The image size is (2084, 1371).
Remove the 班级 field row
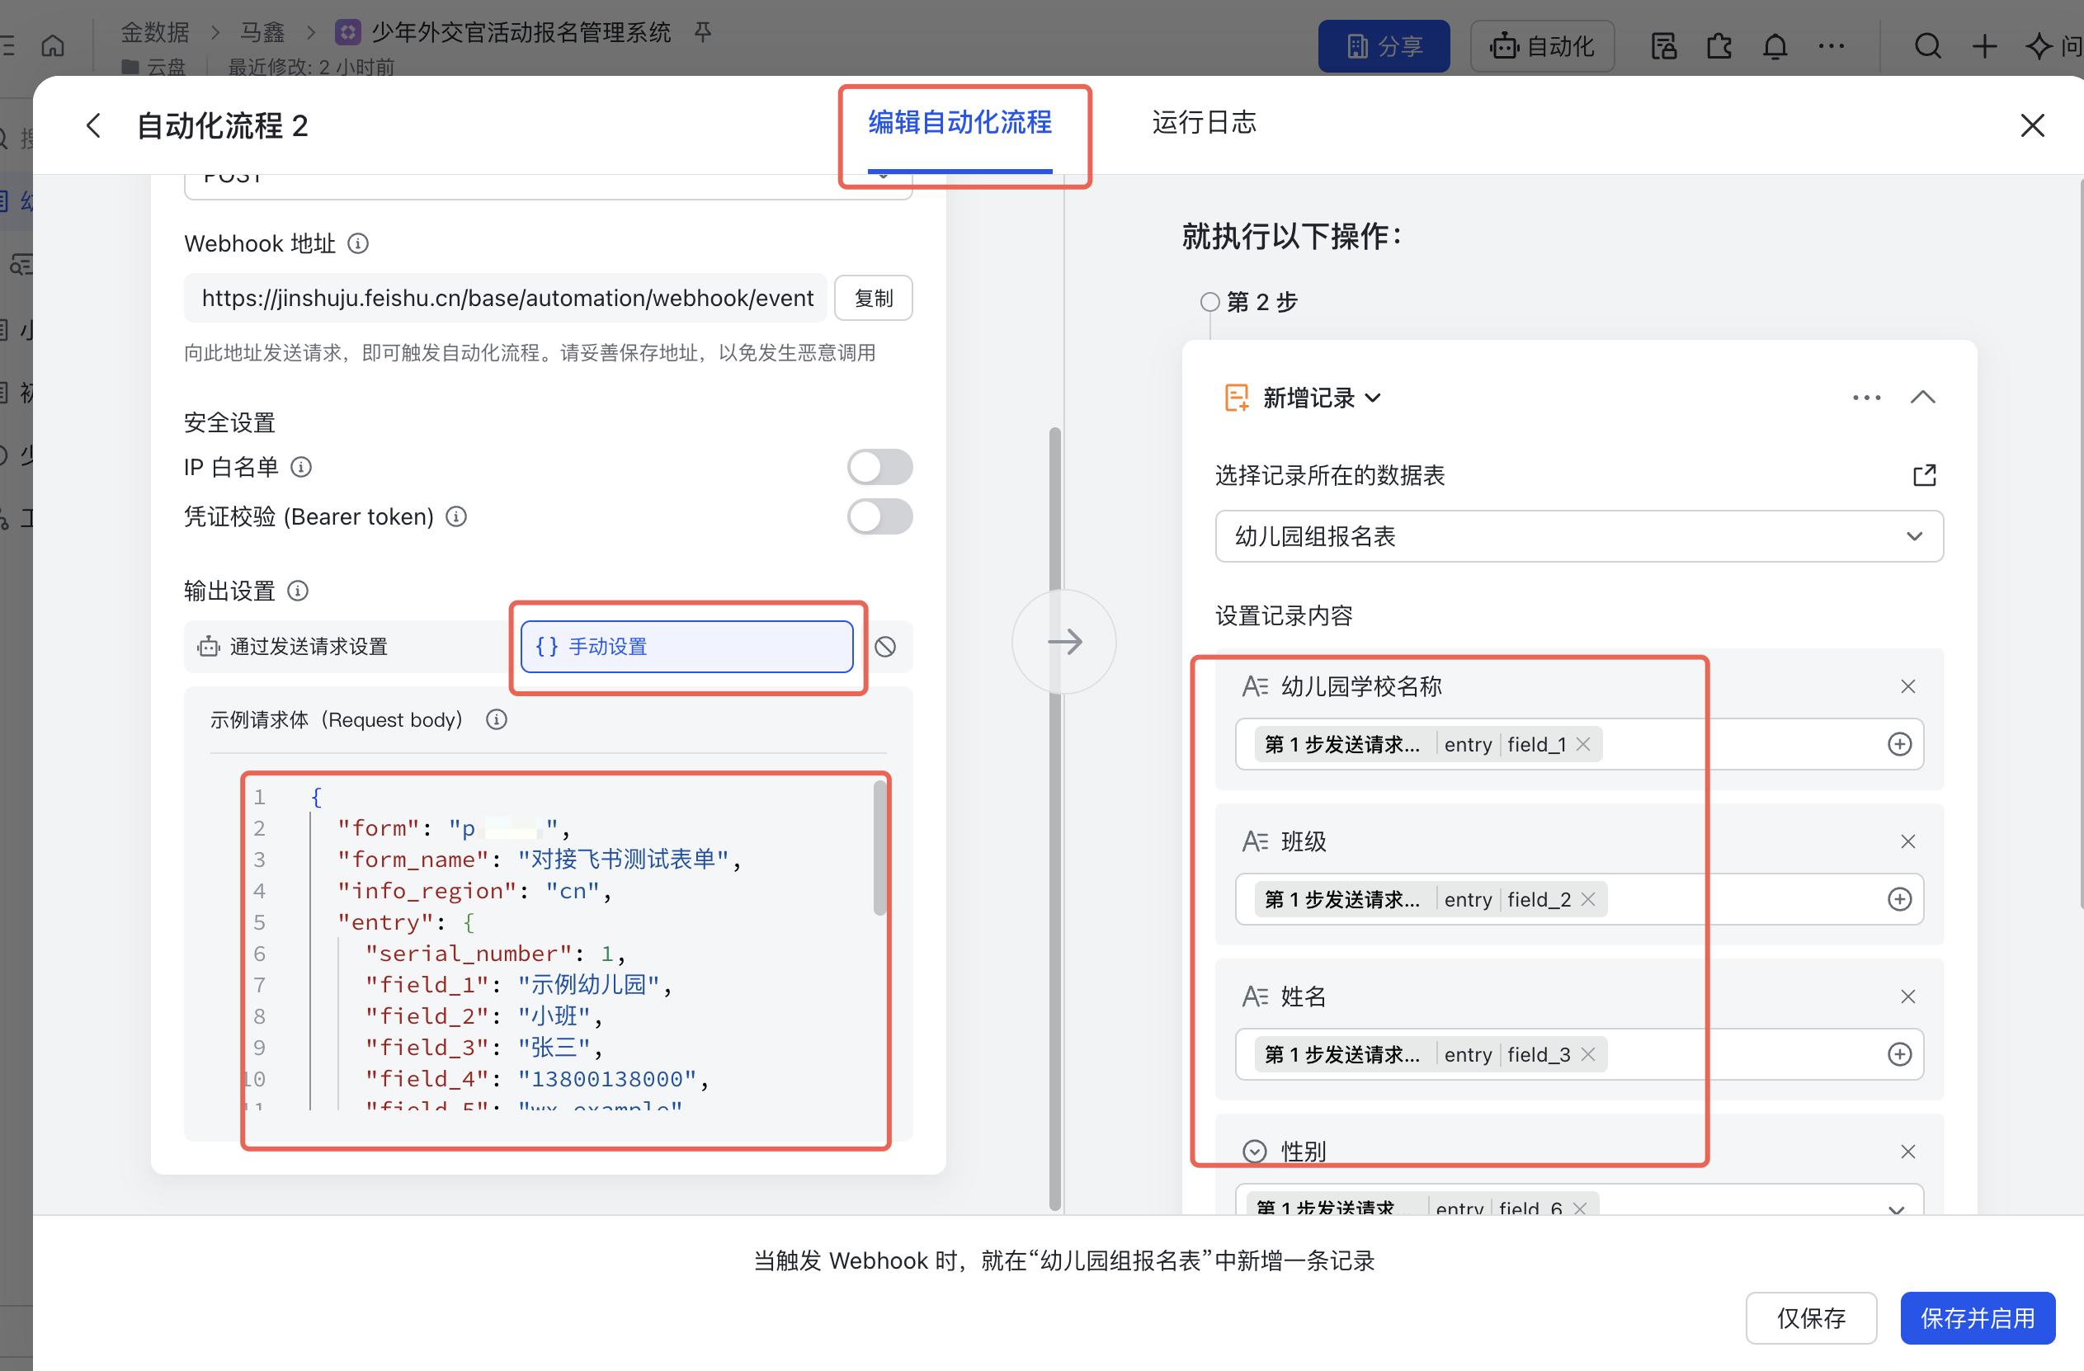pyautogui.click(x=1908, y=841)
